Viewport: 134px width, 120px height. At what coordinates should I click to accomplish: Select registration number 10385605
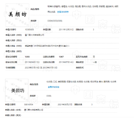click(29, 30)
